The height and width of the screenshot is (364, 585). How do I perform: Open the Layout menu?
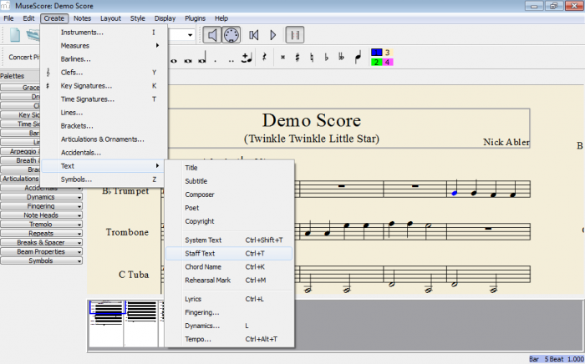click(x=110, y=18)
